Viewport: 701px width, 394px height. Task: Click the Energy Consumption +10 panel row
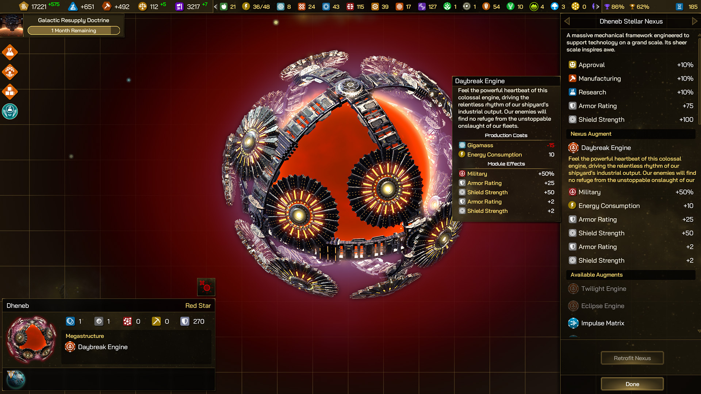click(631, 205)
